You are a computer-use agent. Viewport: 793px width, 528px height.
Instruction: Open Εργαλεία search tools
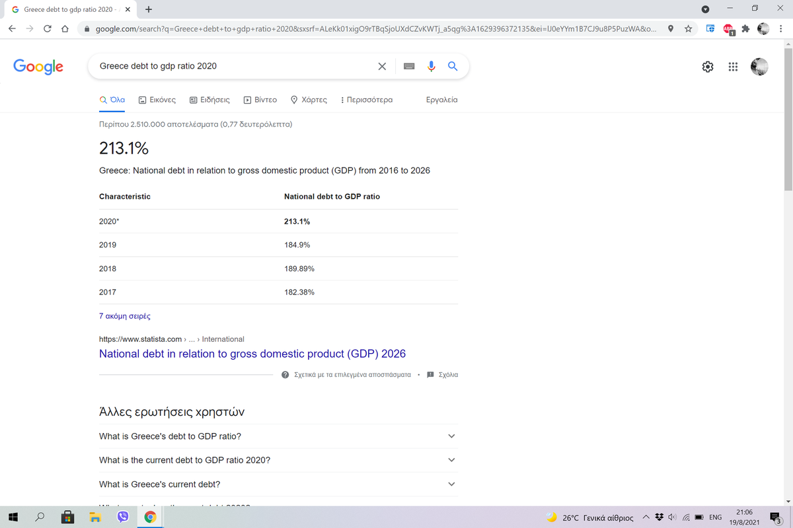[442, 100]
